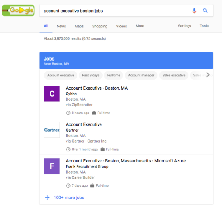Open the Settings menu

point(185,26)
